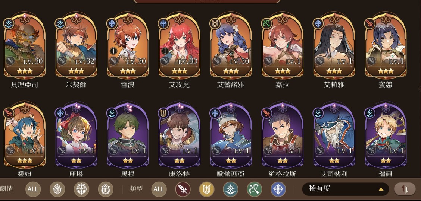The height and width of the screenshot is (201, 421).
Task: Select the 康洛特 two-star character card
Action: click(179, 135)
